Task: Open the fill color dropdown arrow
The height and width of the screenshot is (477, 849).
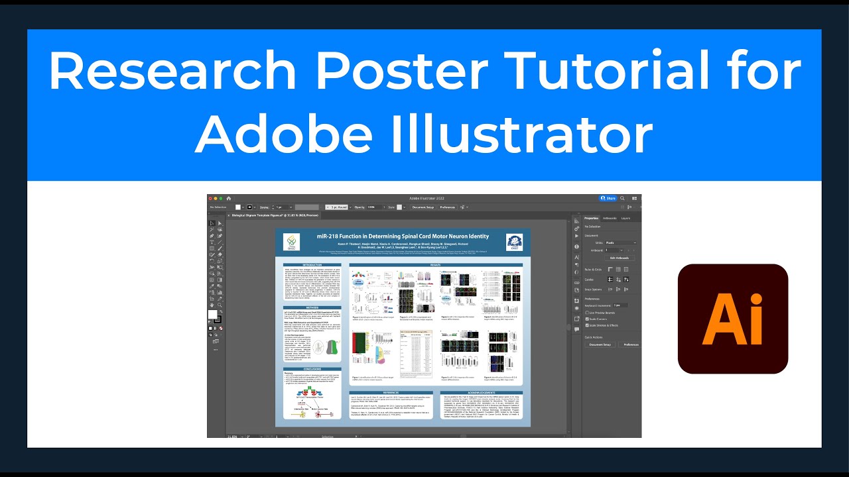Action: coord(243,207)
